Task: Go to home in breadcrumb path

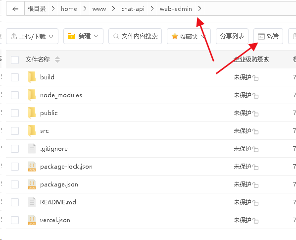Action: pos(69,9)
